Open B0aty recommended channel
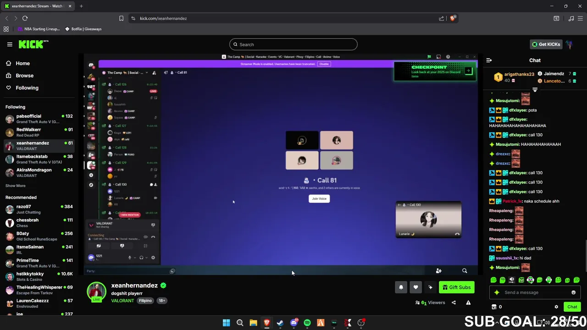Viewport: 587px width, 330px height. click(x=39, y=236)
